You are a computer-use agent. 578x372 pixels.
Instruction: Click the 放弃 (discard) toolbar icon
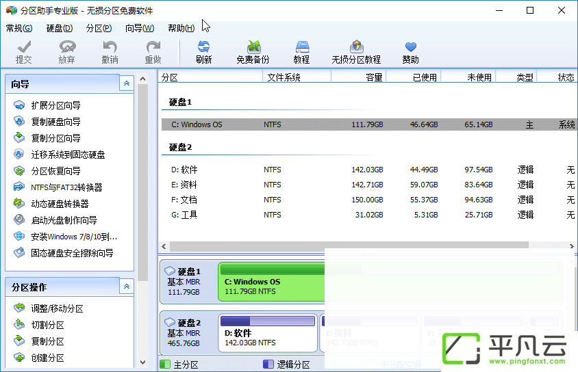coord(66,52)
